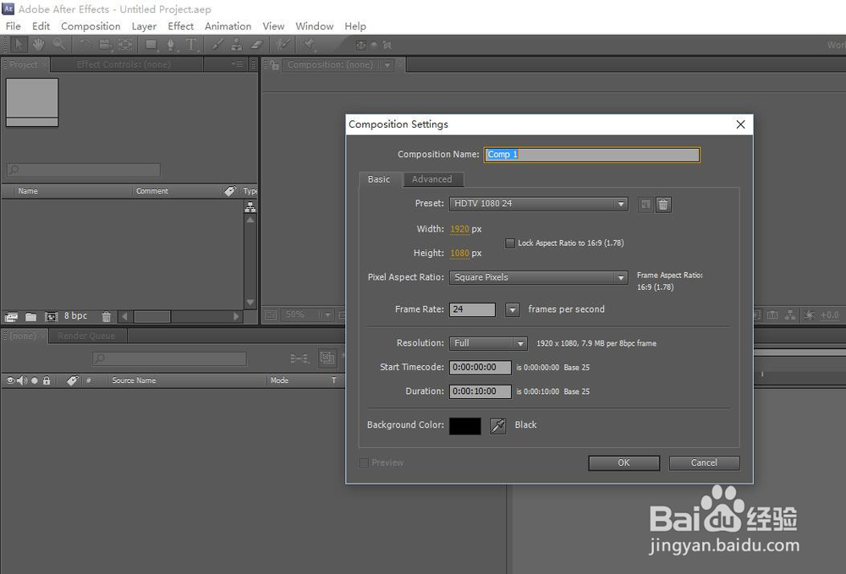
Task: Click the Cancel button
Action: tap(704, 463)
